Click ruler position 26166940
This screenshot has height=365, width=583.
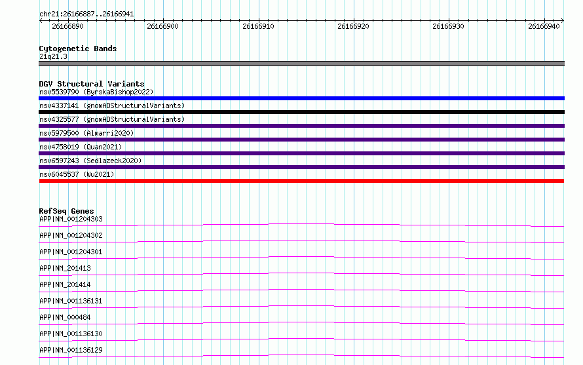click(544, 26)
